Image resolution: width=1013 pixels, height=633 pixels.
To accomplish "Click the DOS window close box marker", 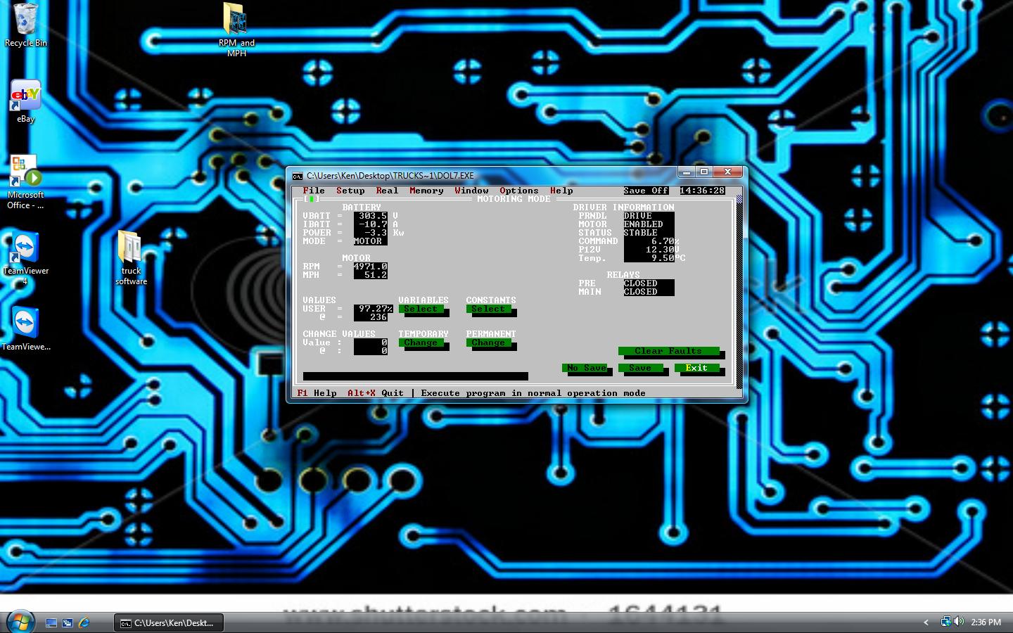I will [x=311, y=199].
